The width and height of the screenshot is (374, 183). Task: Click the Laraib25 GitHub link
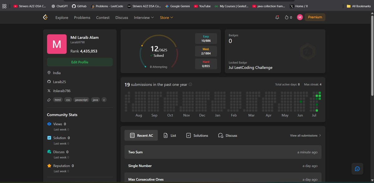coord(60,82)
